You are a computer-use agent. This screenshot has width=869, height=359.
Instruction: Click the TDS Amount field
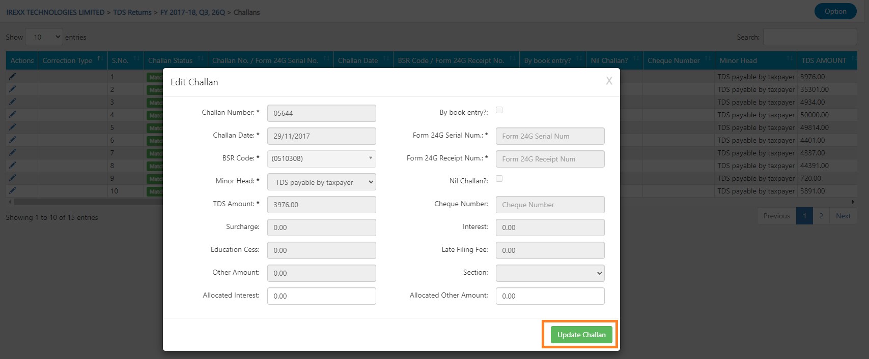(x=322, y=205)
